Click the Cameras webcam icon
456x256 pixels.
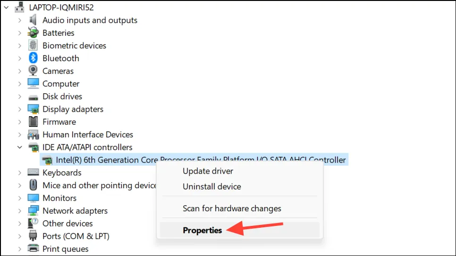33,71
